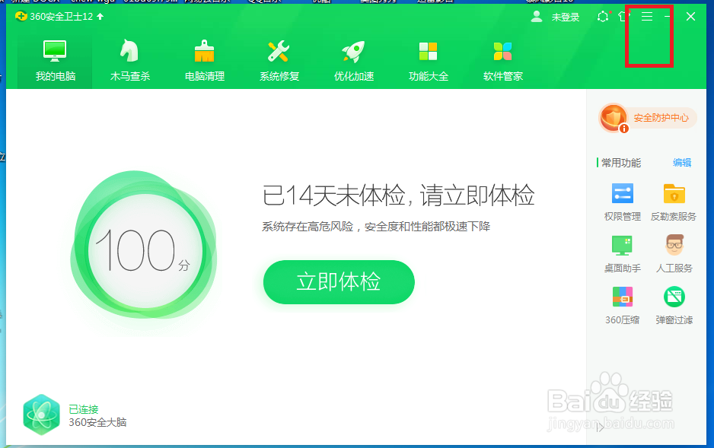Open the hamburger main menu
The width and height of the screenshot is (714, 448).
(647, 17)
